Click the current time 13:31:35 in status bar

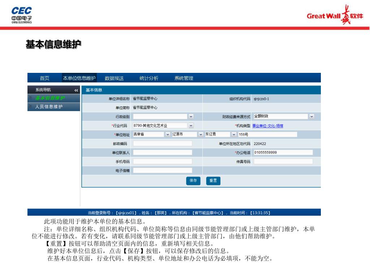(x=260, y=213)
